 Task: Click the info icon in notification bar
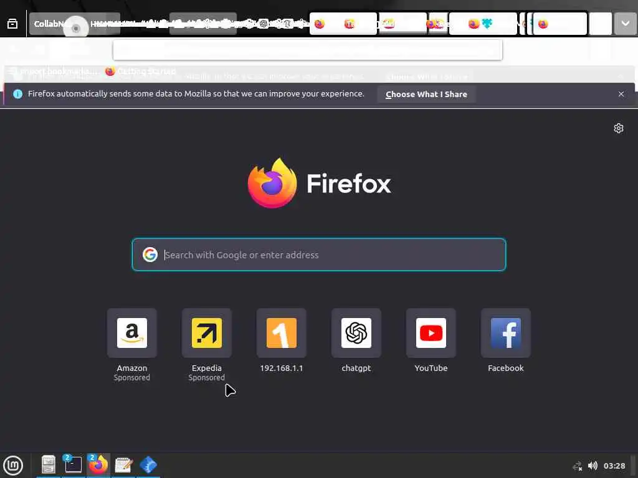pyautogui.click(x=17, y=94)
